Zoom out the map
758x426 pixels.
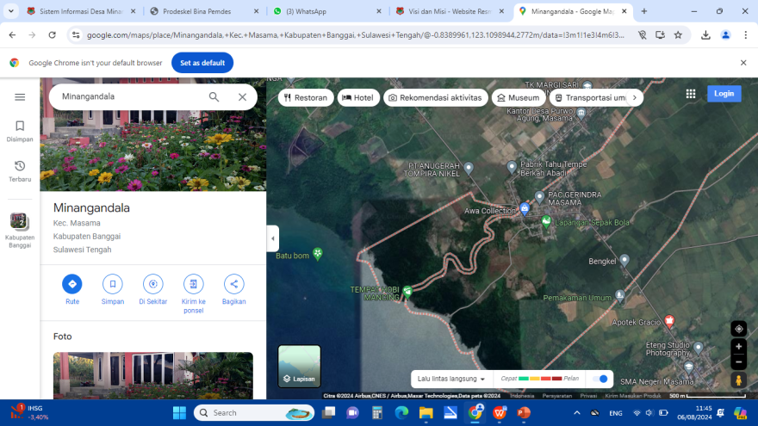coord(739,361)
